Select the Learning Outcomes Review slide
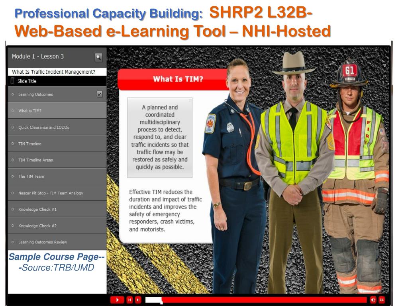This screenshot has width=408, height=306. 43,242
